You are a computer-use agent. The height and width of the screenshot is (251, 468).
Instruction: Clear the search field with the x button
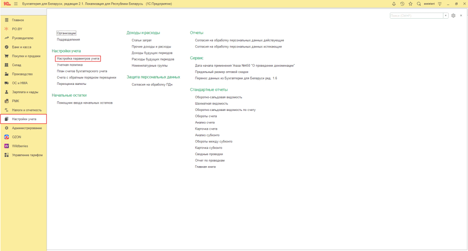[446, 16]
